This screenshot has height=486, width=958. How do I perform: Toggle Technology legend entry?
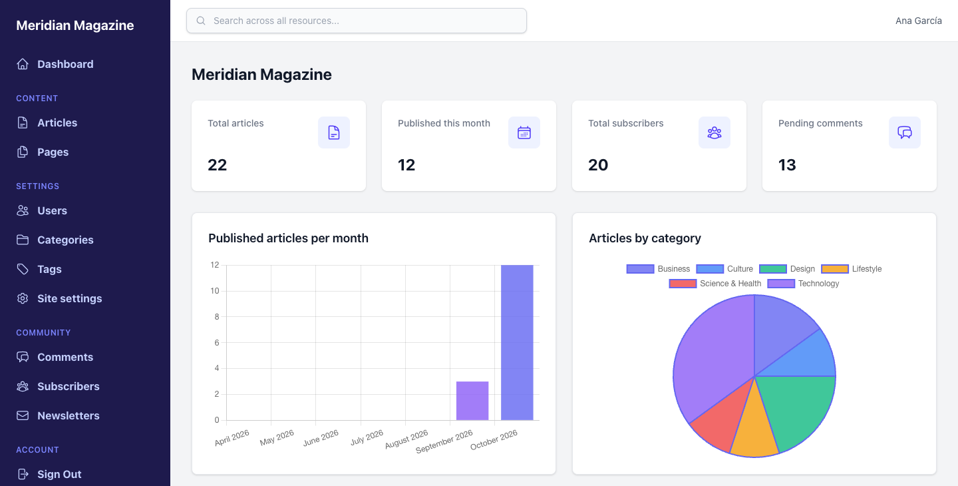804,284
